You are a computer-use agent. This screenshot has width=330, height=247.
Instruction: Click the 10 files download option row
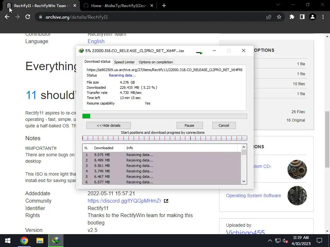coord(280,84)
